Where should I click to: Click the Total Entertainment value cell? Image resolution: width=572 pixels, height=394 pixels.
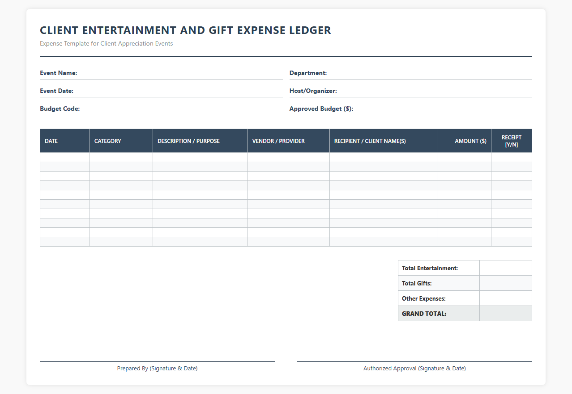click(506, 268)
